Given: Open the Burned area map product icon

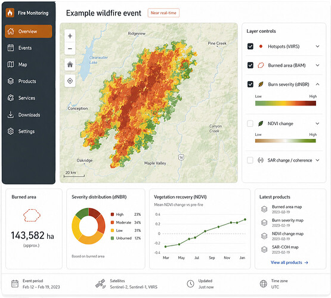Looking at the screenshot, I should [x=264, y=209].
